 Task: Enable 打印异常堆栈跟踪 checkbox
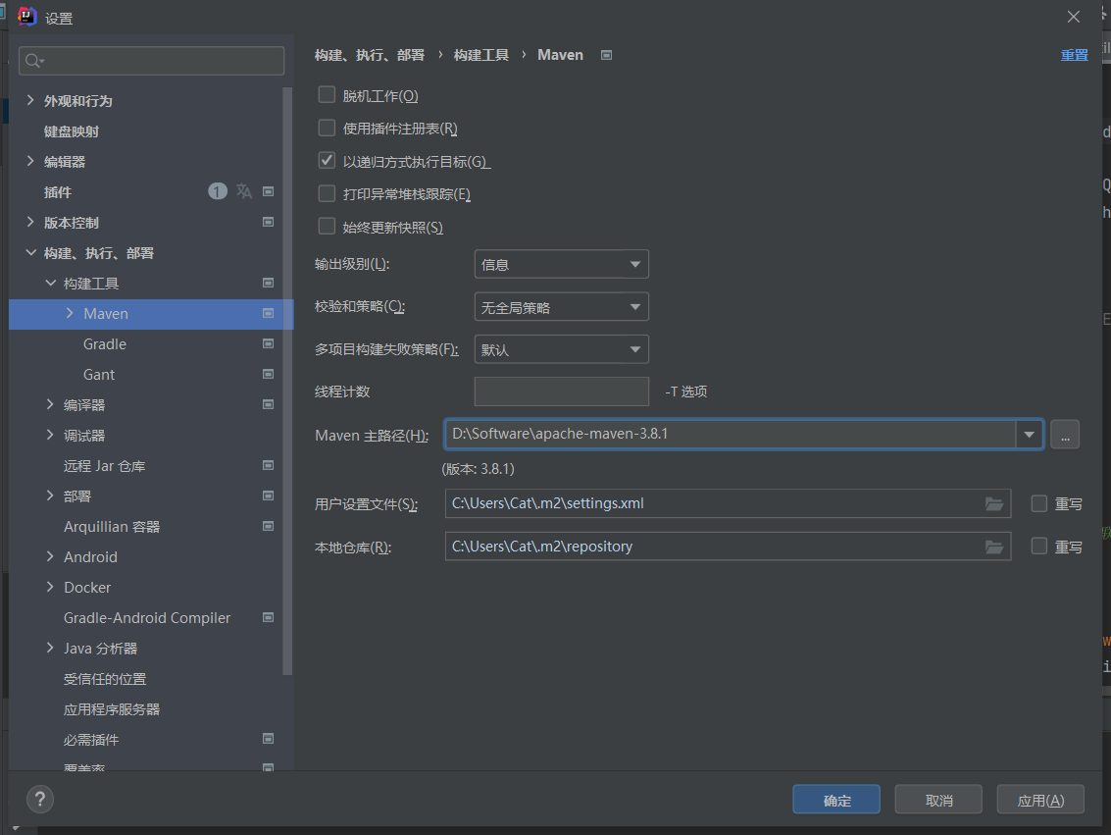pos(327,193)
